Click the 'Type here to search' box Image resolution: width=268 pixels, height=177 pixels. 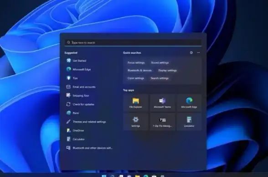pyautogui.click(x=133, y=42)
